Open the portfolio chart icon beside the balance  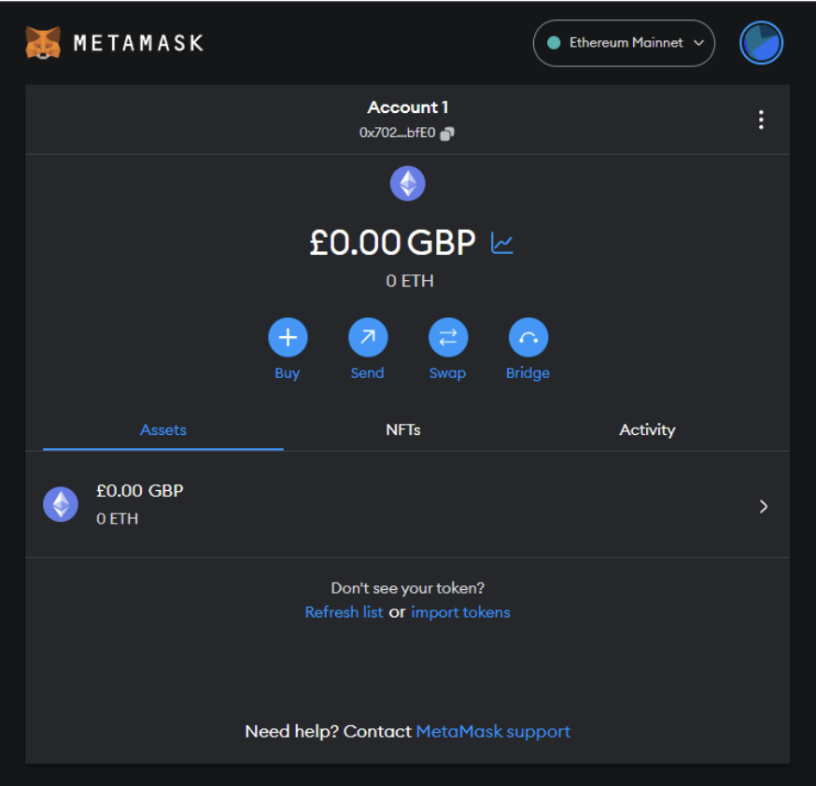coord(502,242)
